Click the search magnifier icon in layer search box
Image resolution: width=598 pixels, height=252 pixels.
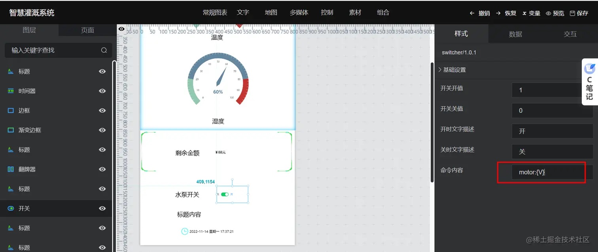coord(104,50)
